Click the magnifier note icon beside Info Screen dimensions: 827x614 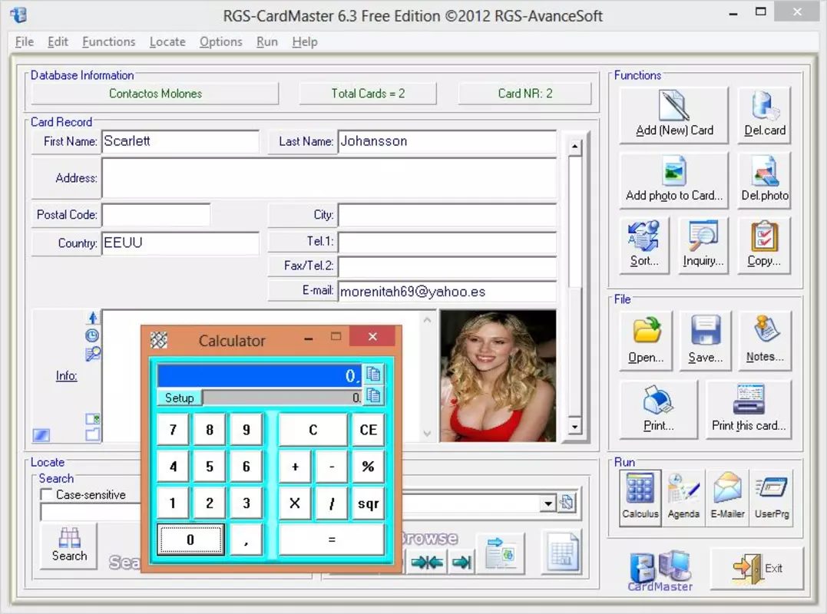(92, 354)
